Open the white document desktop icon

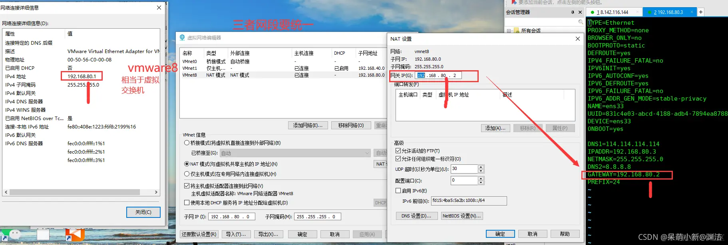pyautogui.click(x=43, y=235)
